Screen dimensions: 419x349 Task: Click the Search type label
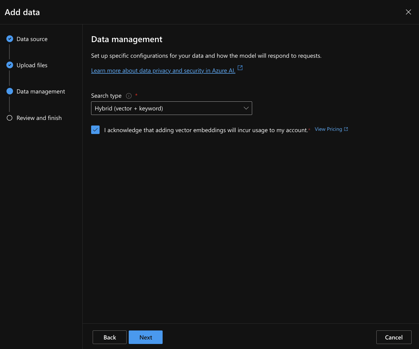tap(106, 96)
